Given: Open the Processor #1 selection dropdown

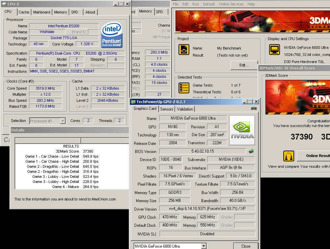Looking at the screenshot, I should point(63,121).
